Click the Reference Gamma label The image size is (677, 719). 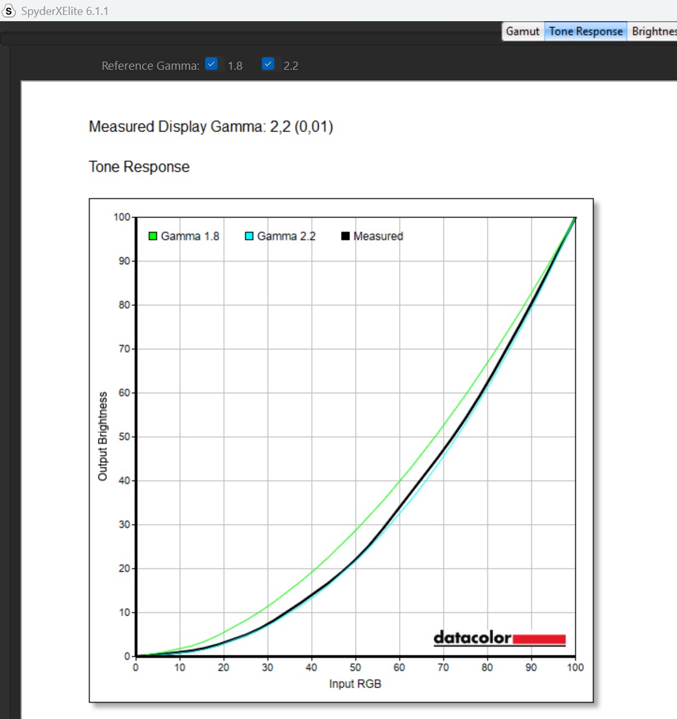coord(150,65)
